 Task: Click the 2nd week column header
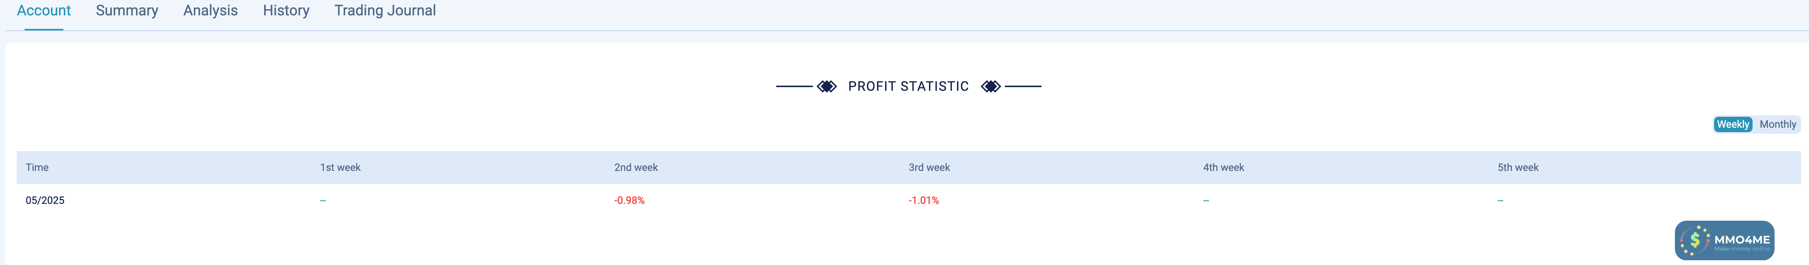click(636, 168)
